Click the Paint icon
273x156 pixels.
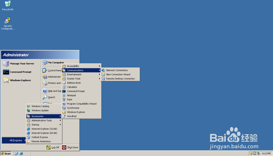click(64, 99)
